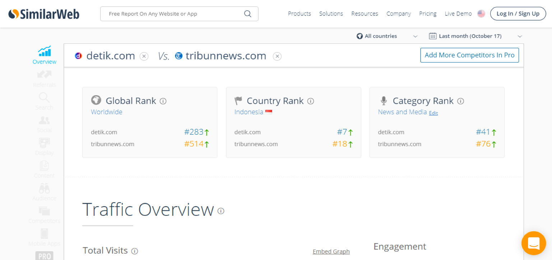
Task: Click the Engagement heading
Action: tap(400, 246)
